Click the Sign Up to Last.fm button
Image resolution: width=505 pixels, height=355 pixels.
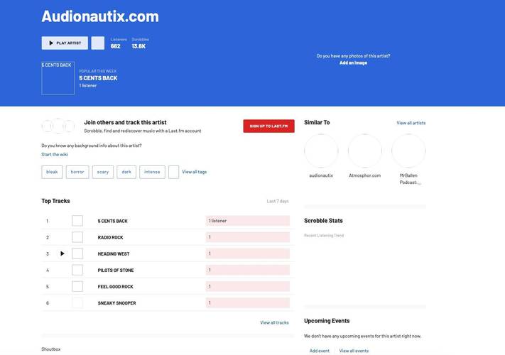tap(268, 126)
